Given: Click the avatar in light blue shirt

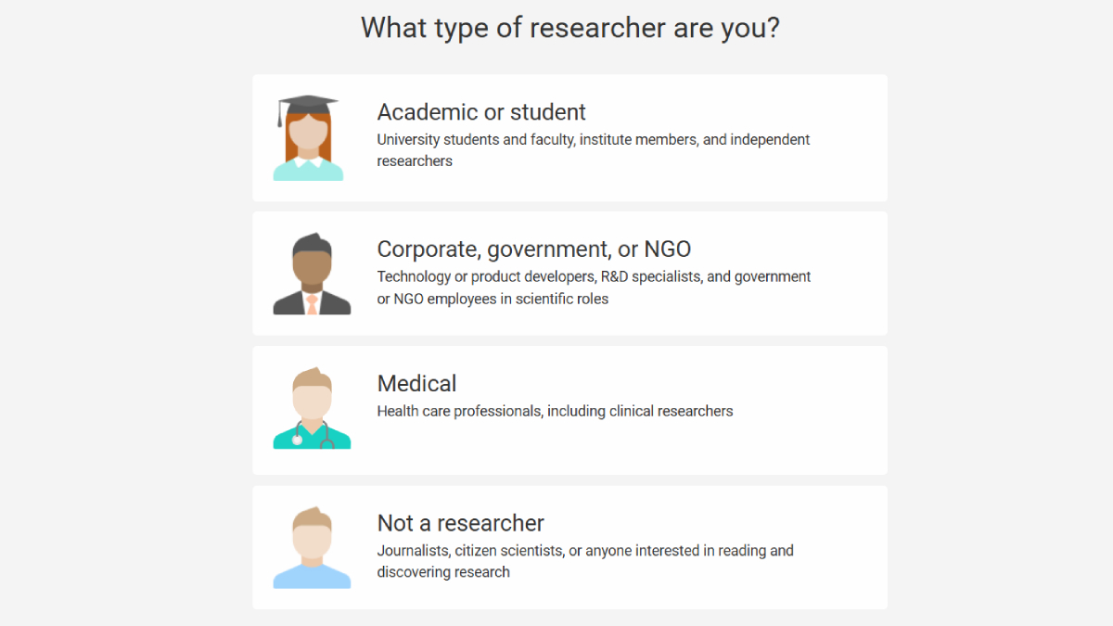Looking at the screenshot, I should tap(312, 548).
